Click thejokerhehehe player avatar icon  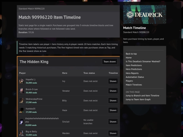(x=22, y=122)
